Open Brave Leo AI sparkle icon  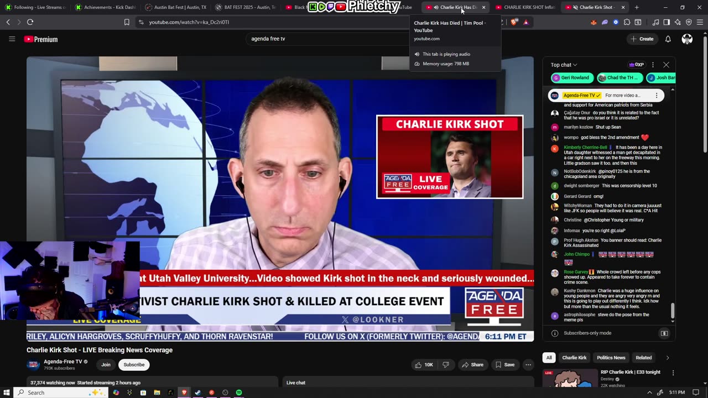(x=678, y=22)
